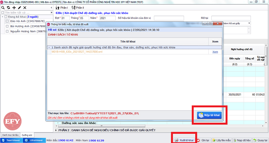
Task: Click the plus icon to add a person
Action: click(14, 8)
